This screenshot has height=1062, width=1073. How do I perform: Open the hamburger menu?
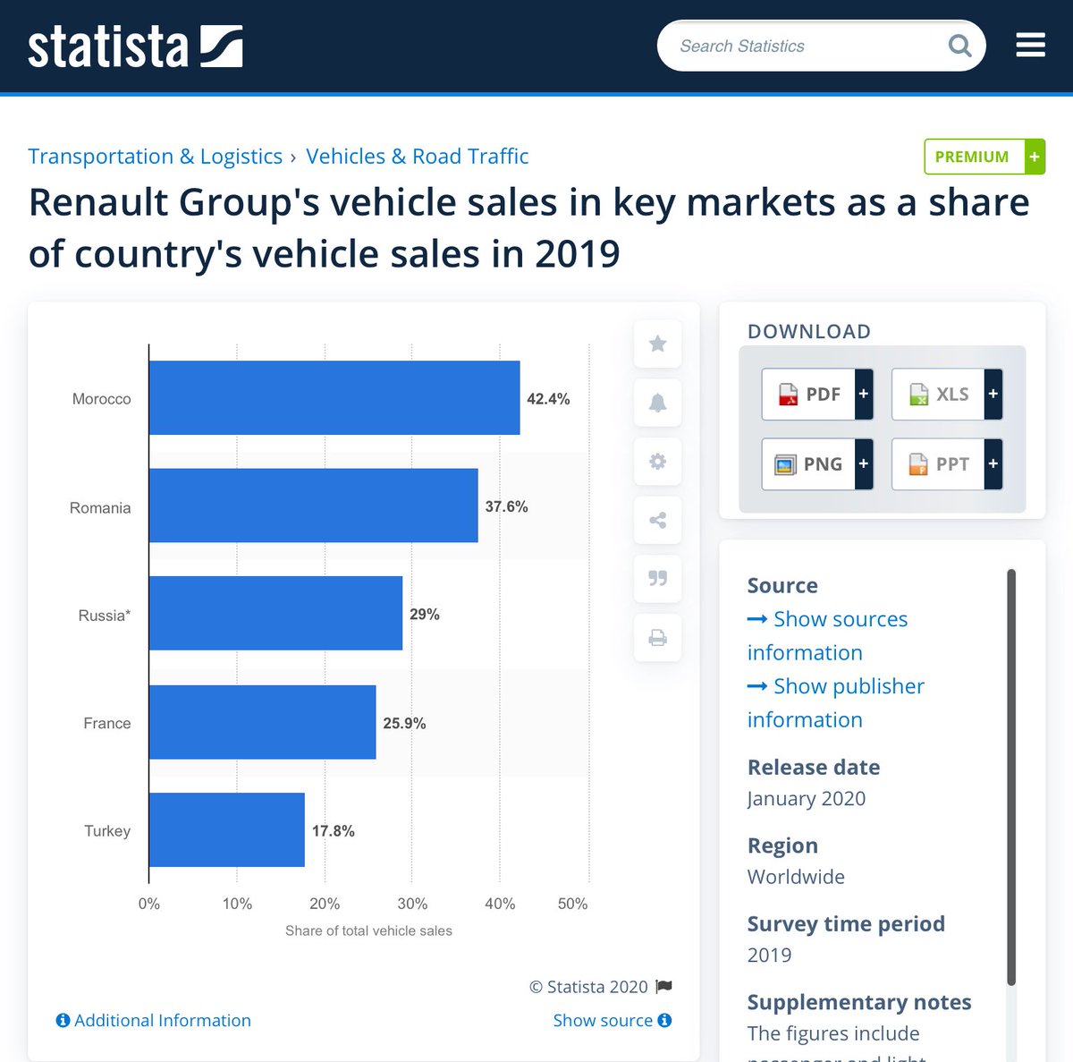click(x=1030, y=45)
